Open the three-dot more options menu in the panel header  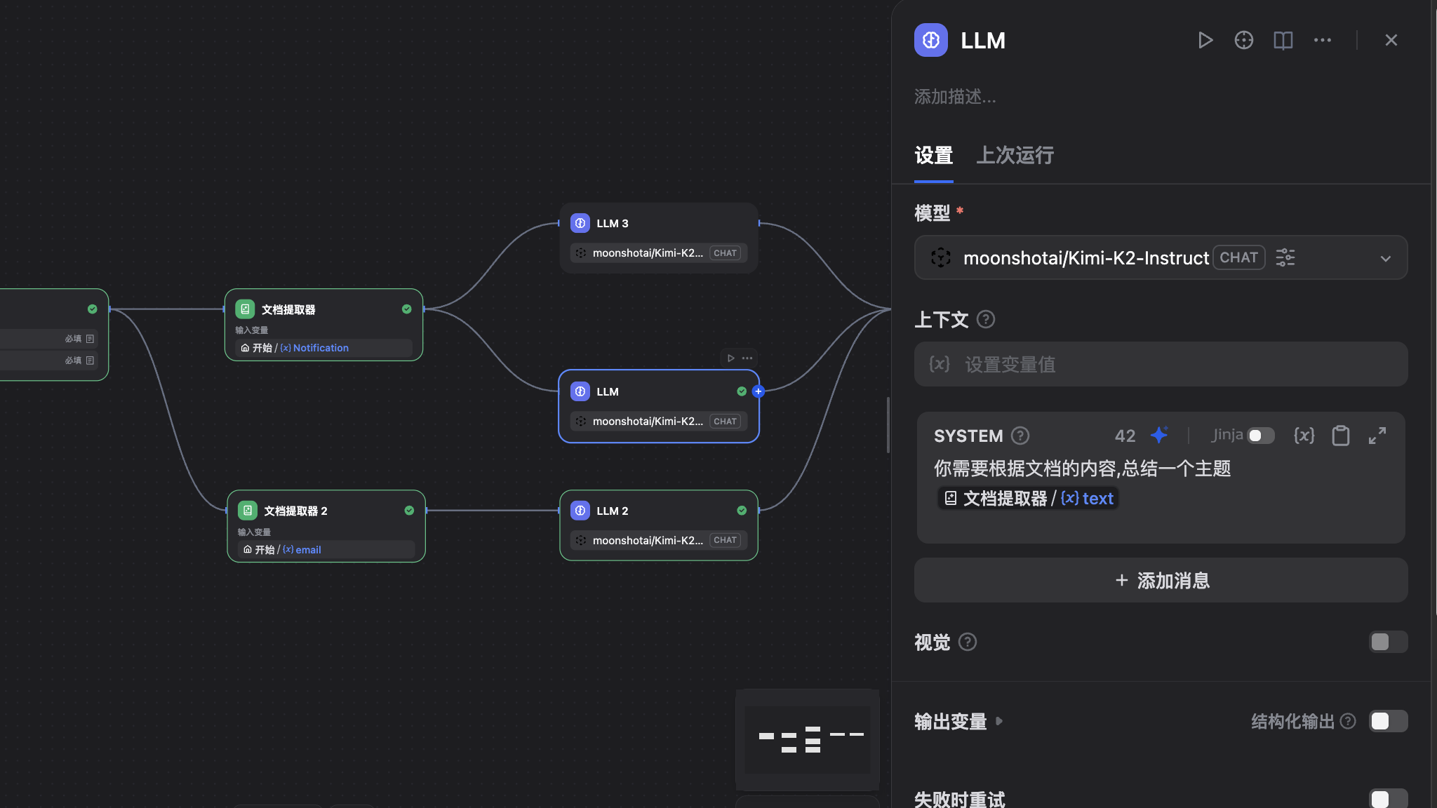(1322, 41)
